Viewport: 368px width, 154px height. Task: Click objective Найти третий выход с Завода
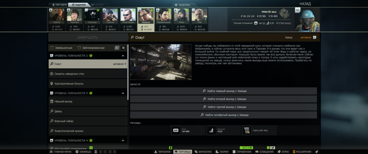coord(224,107)
